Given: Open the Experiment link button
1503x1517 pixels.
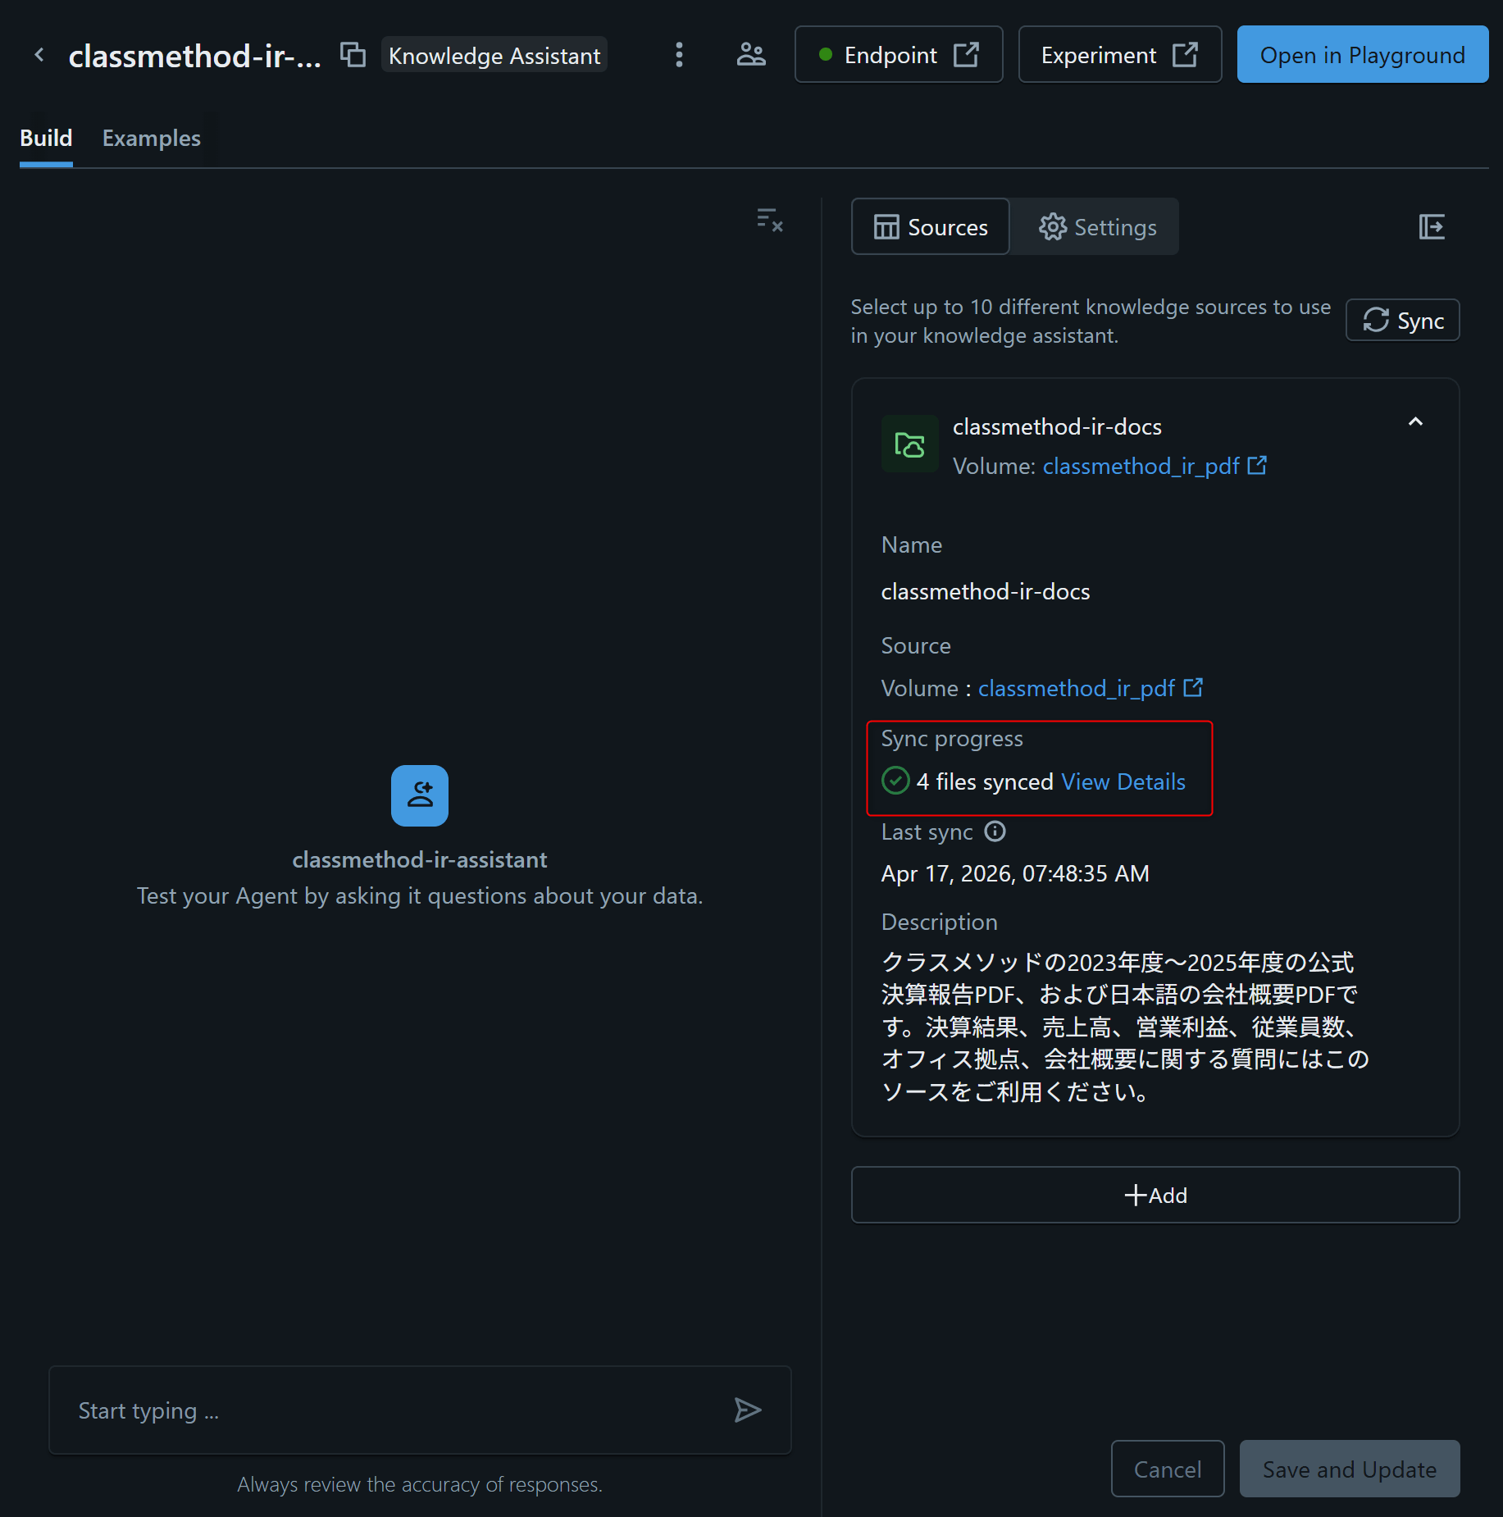Looking at the screenshot, I should (x=1120, y=55).
